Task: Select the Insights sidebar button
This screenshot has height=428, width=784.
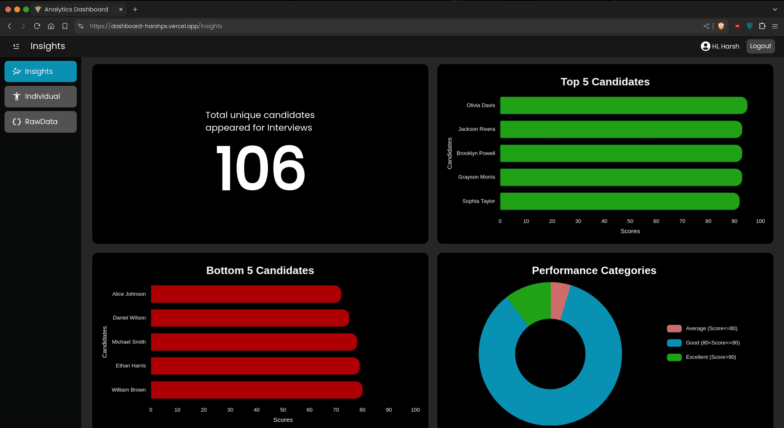Action: click(x=40, y=71)
